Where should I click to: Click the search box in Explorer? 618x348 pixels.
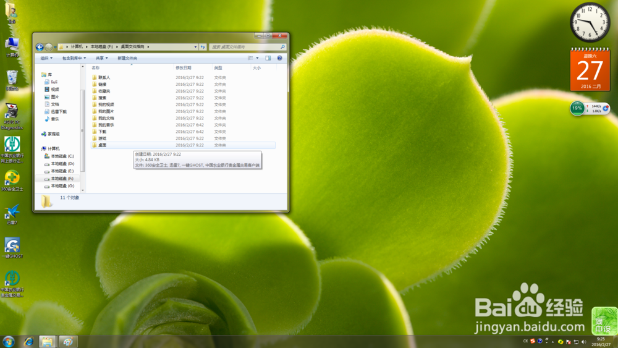pos(248,47)
